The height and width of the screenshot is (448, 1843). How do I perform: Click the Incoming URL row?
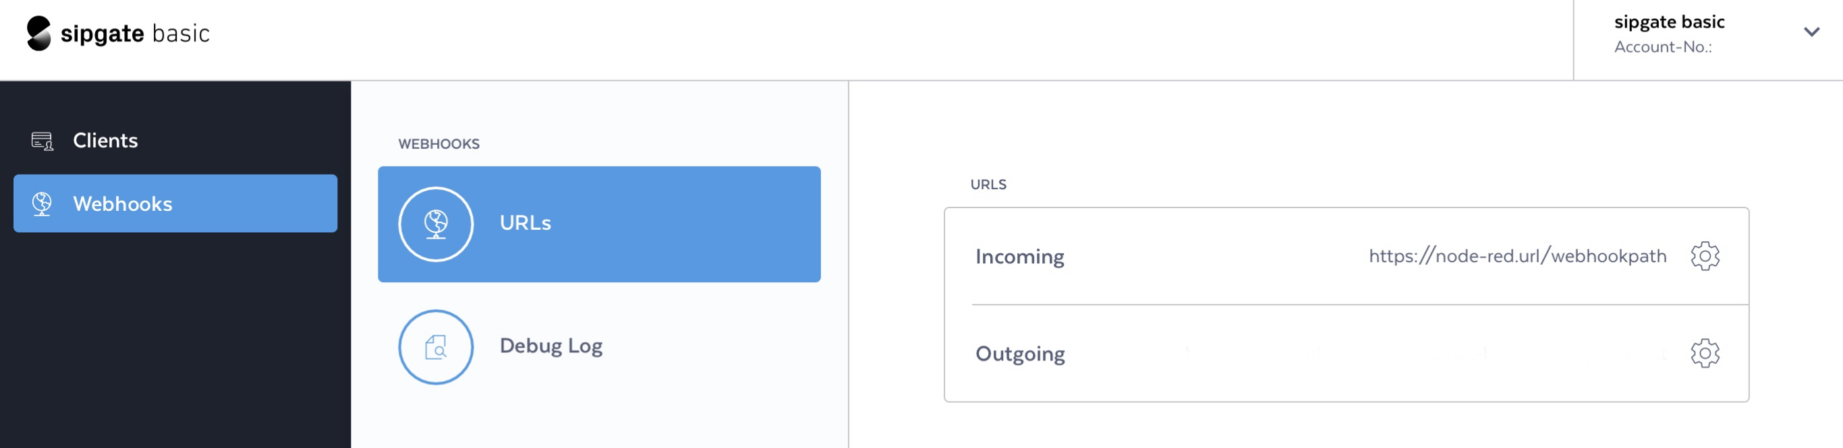[1346, 256]
